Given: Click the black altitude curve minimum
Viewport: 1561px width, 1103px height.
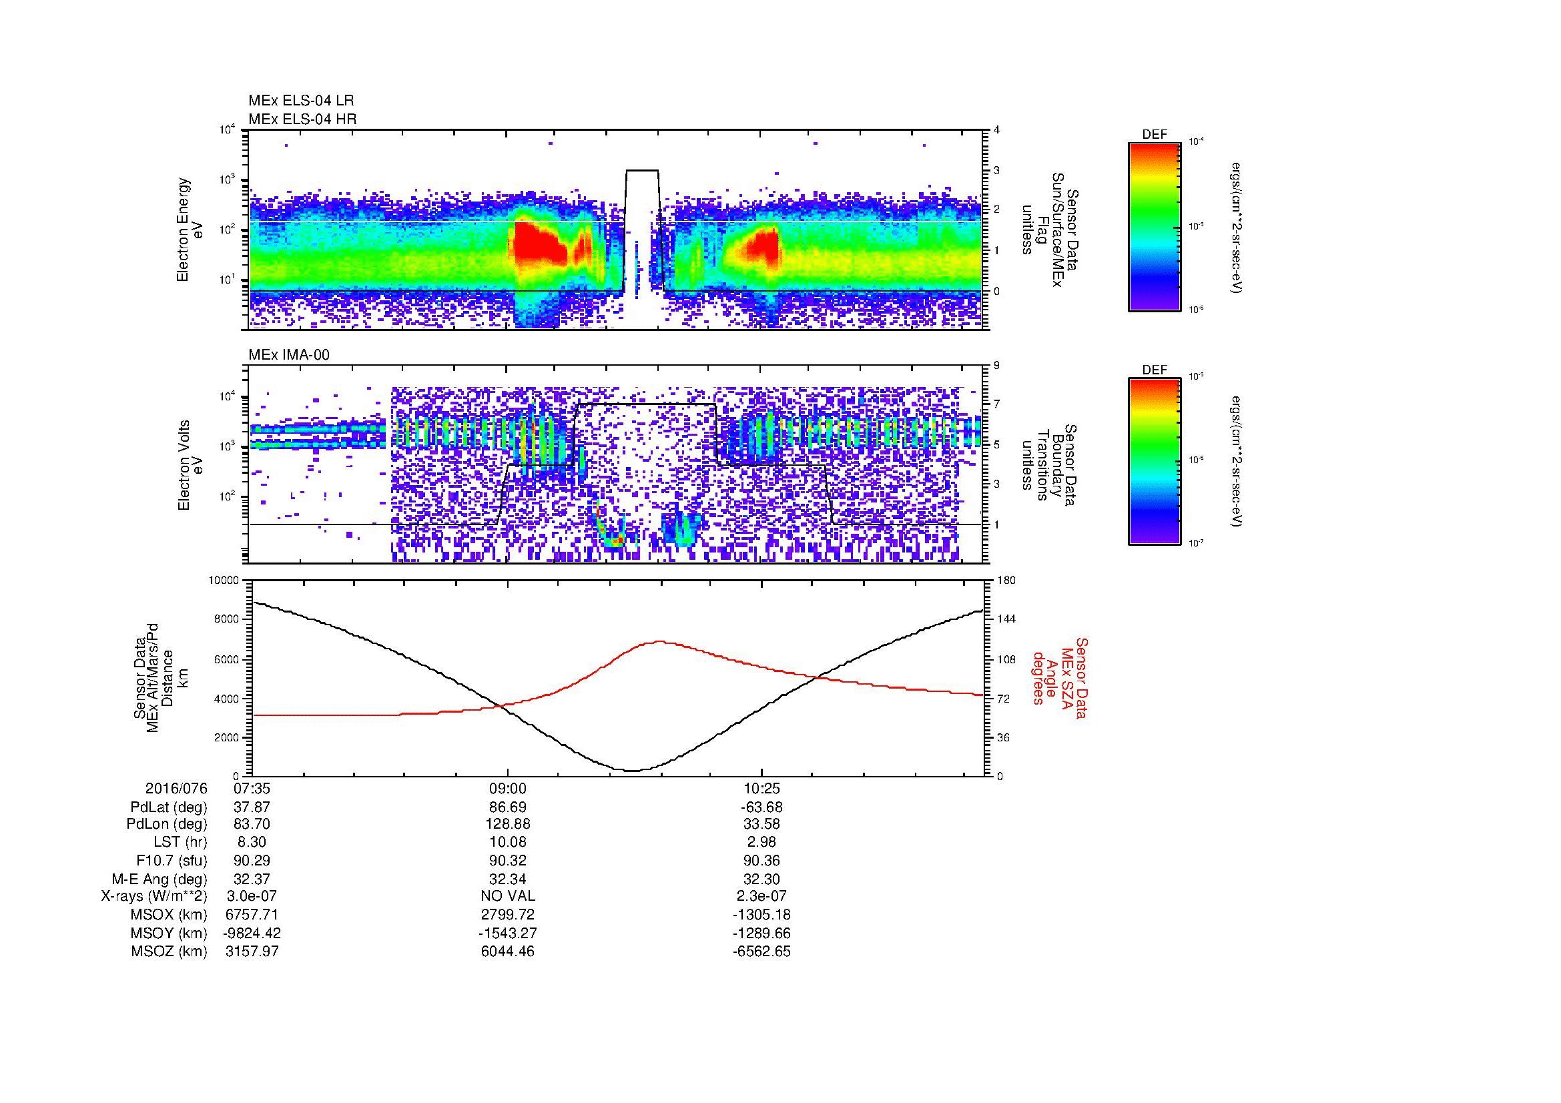Looking at the screenshot, I should [632, 770].
